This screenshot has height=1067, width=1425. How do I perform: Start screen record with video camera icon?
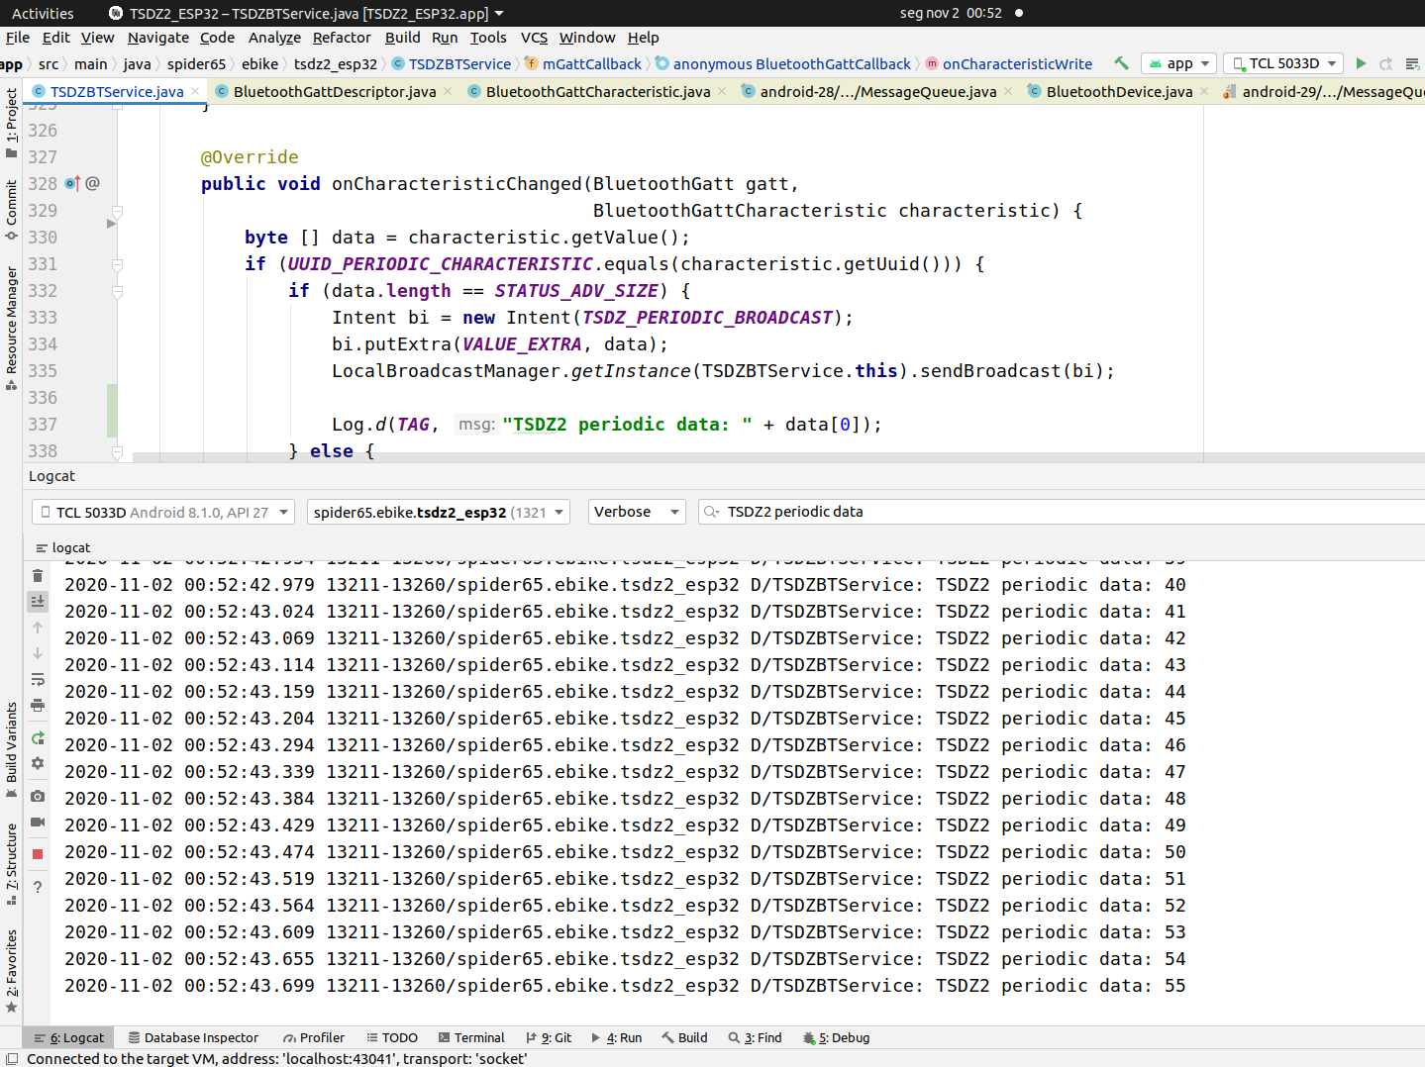click(x=38, y=822)
